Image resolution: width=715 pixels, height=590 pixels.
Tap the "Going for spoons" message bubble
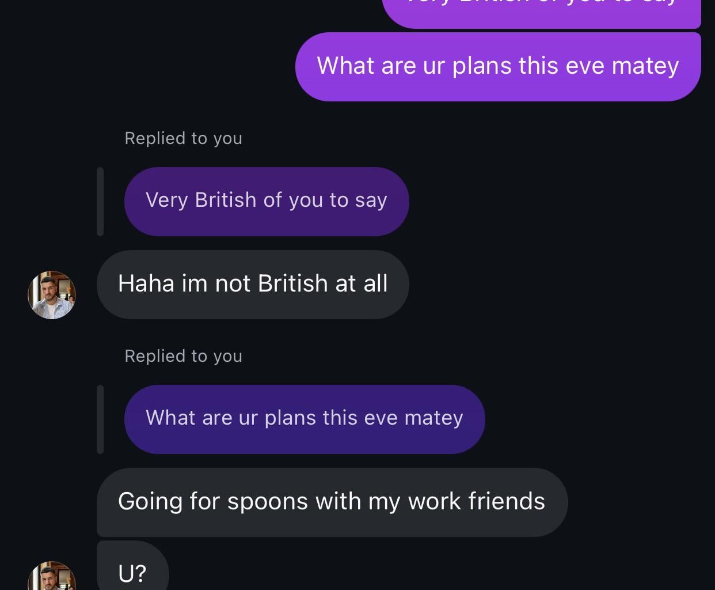(x=331, y=502)
